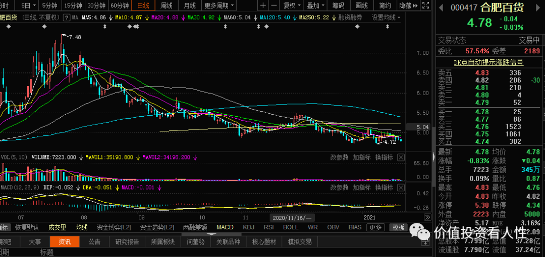The width and height of the screenshot is (545, 257).
Task: Zoom out chart with minus icon
Action: (x=274, y=6)
